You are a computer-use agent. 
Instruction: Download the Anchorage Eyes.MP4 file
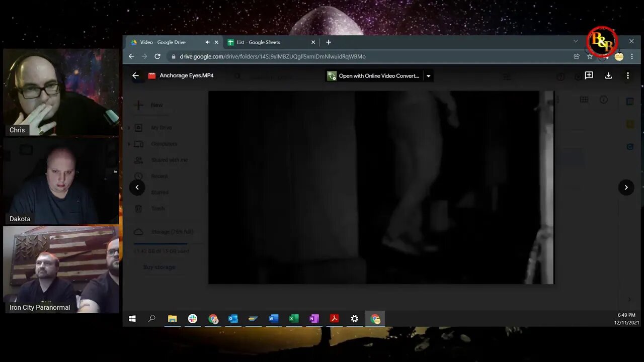[x=608, y=75]
